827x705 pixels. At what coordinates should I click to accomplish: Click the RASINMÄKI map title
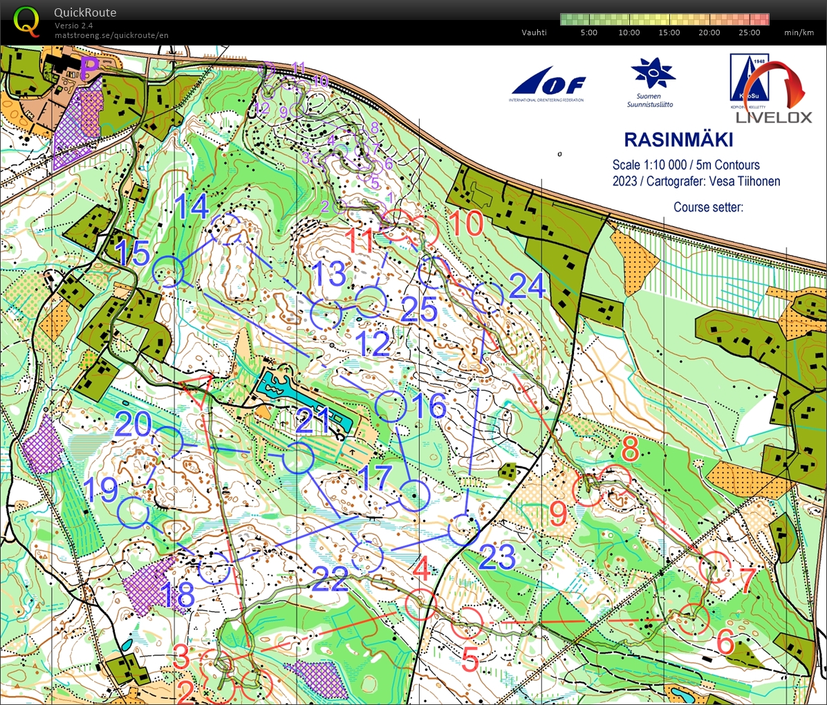681,139
